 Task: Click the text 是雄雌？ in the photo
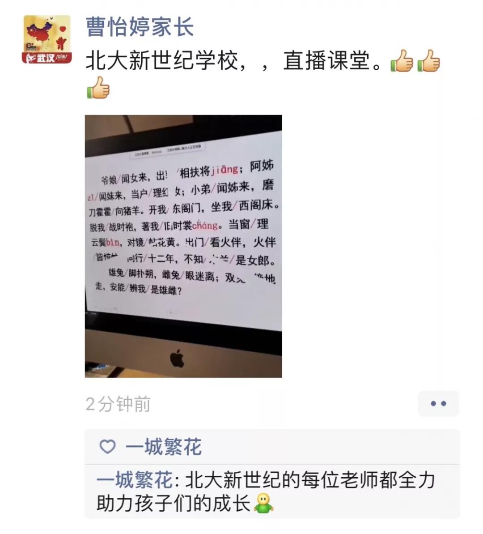click(166, 290)
